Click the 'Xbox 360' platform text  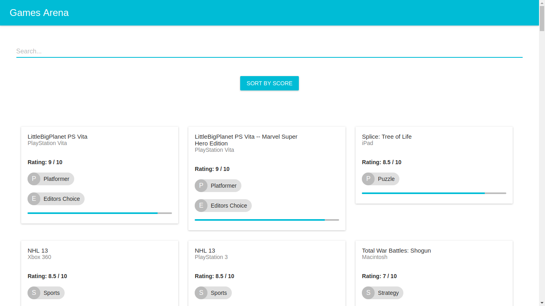coord(39,257)
